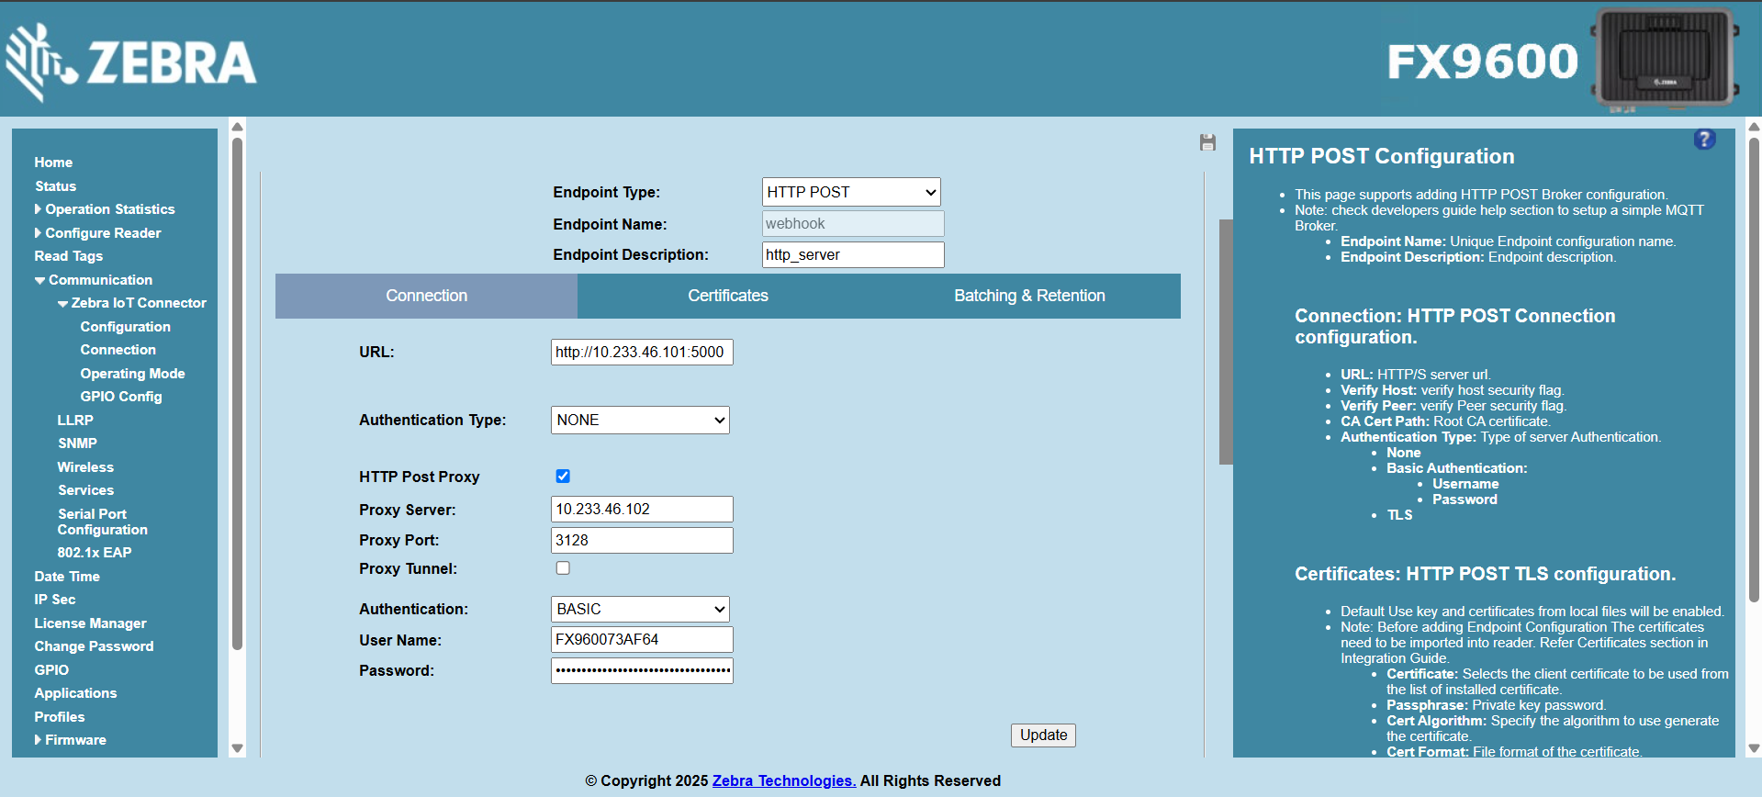
Task: Switch to the Certificates tab
Action: (727, 296)
